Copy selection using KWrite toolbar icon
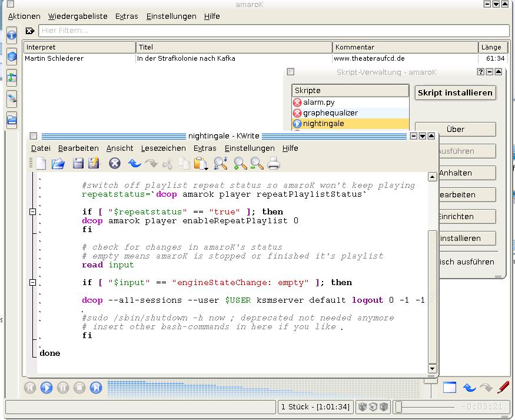The width and height of the screenshot is (515, 420). 184,163
